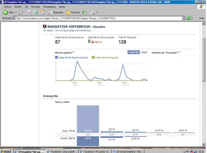Open the Herramientas menu
This screenshot has height=153, width=207.
pos(49,7)
